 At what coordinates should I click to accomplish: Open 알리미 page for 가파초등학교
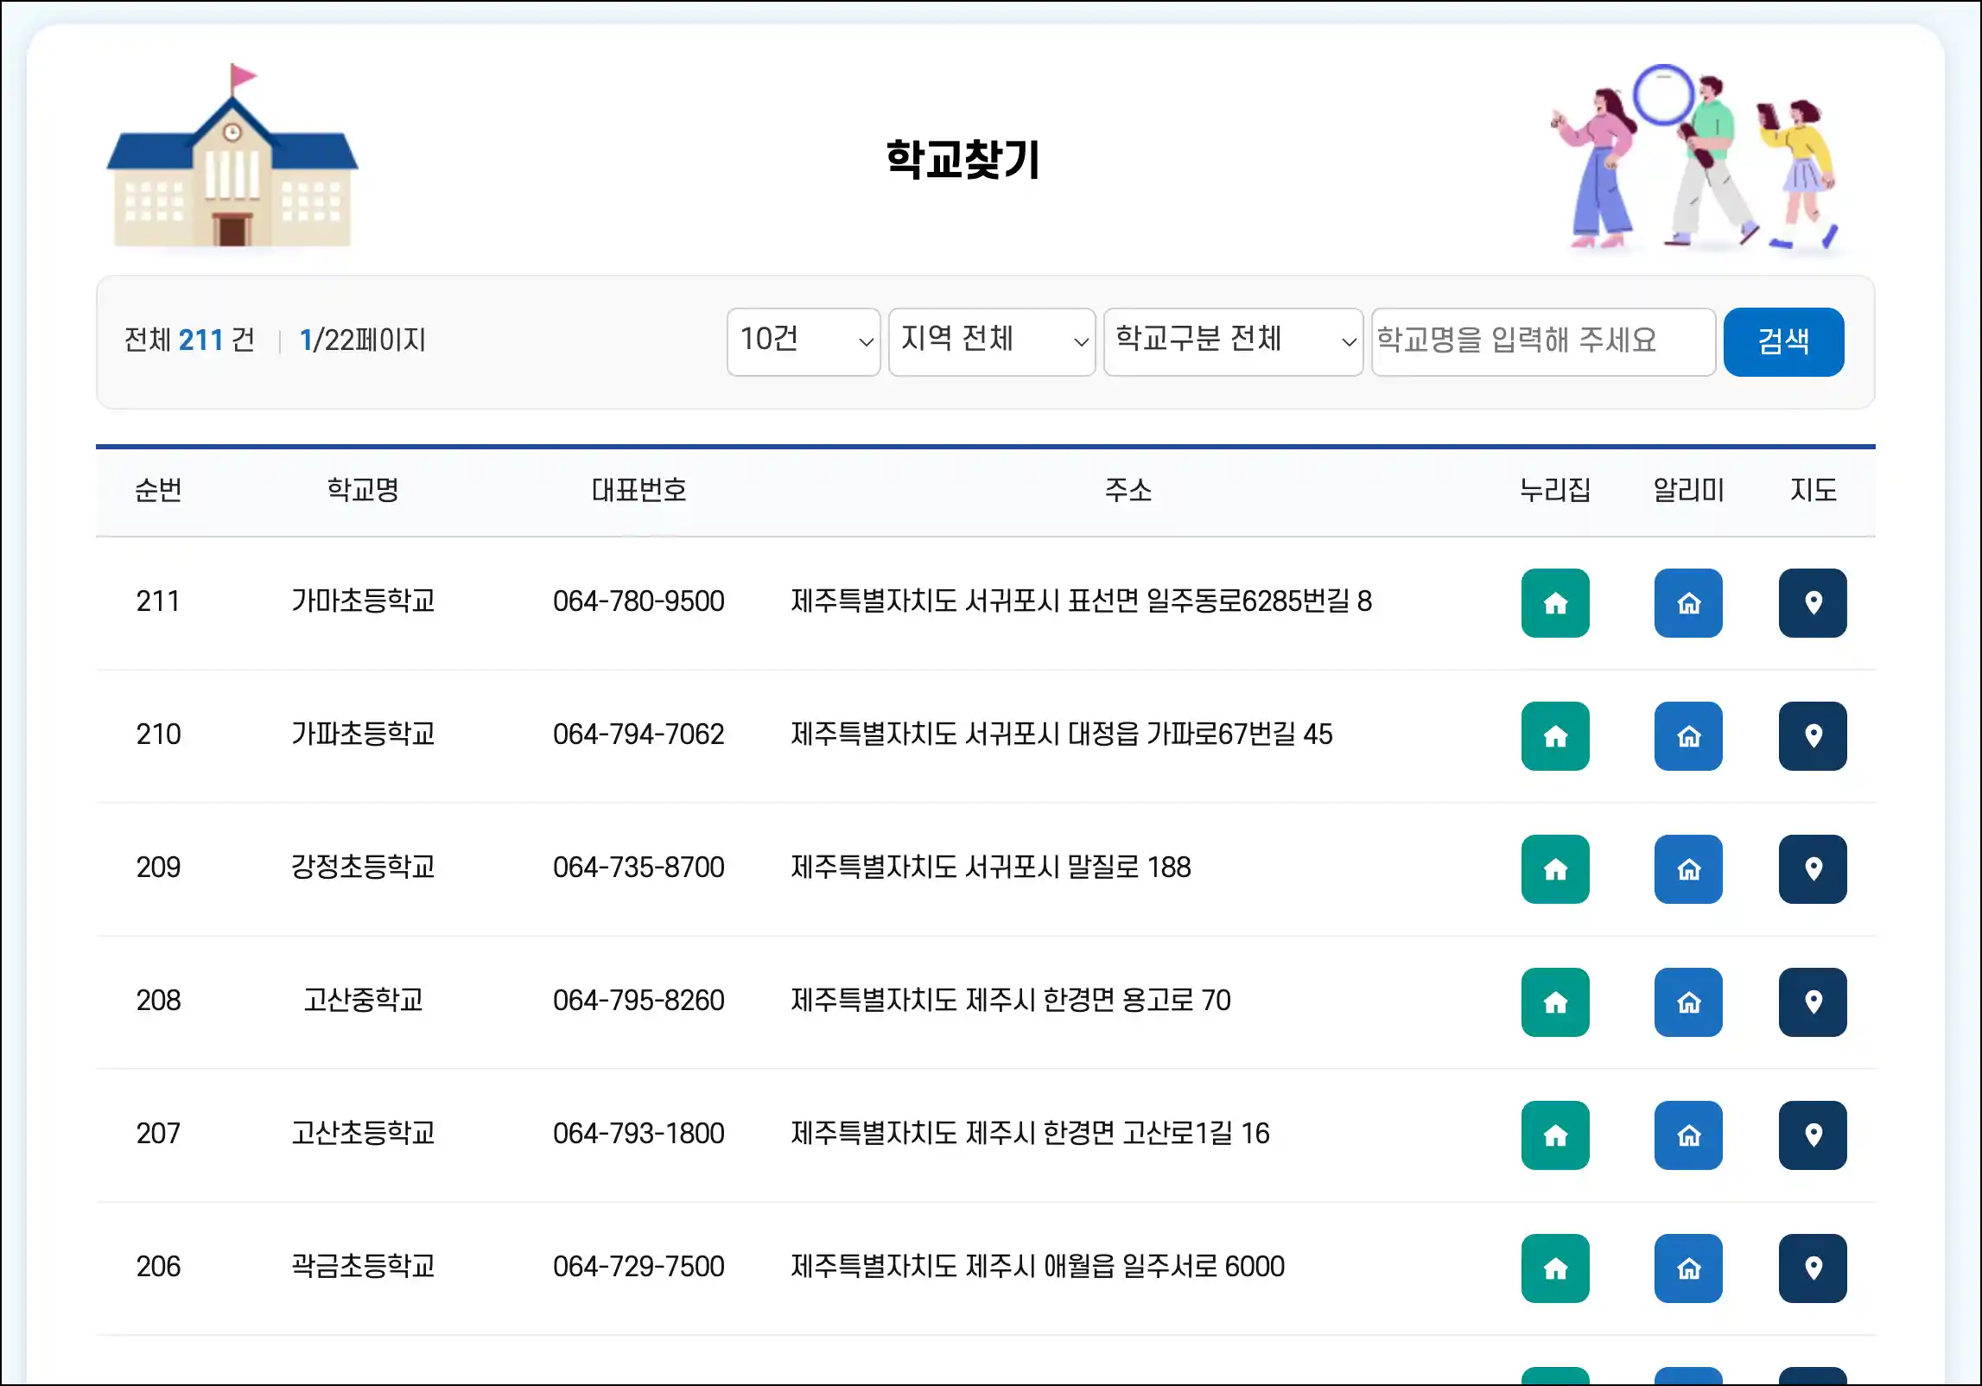(1688, 735)
